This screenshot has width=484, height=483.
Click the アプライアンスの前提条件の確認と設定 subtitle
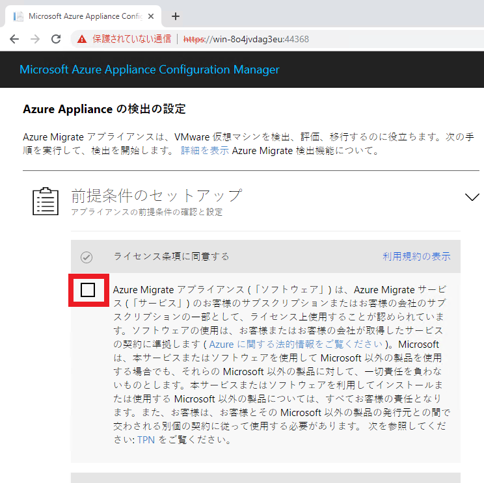(147, 212)
